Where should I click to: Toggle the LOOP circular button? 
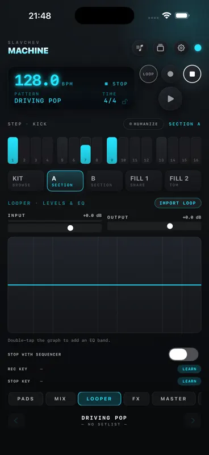pos(148,74)
